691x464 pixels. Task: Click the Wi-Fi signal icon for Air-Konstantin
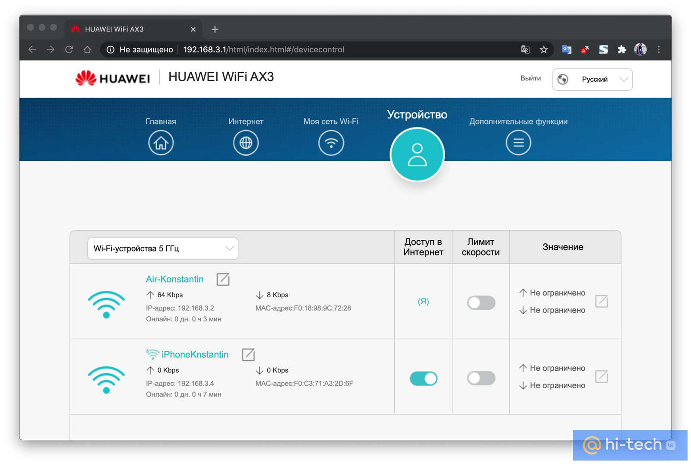pyautogui.click(x=106, y=305)
